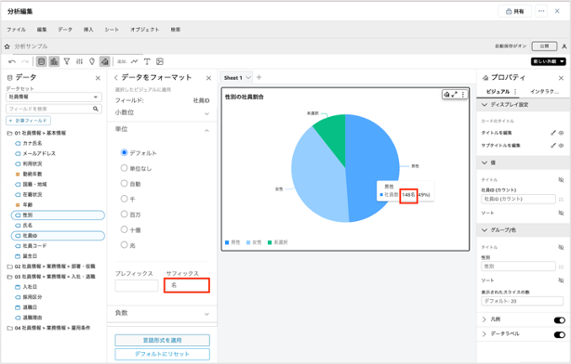Toggle the visualize bar chart icon
Viewport: 571px width, 364px height.
tap(54, 61)
